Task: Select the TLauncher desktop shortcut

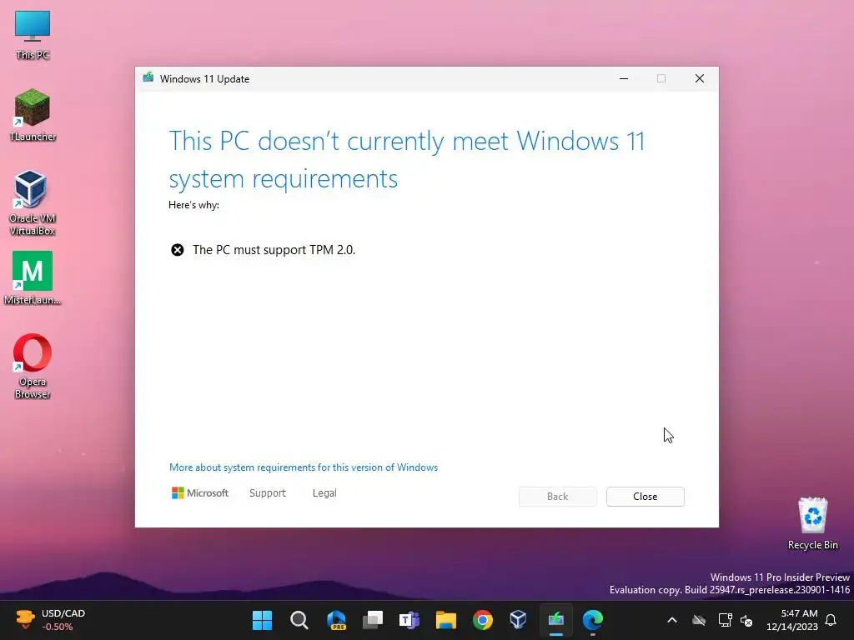Action: (33, 115)
